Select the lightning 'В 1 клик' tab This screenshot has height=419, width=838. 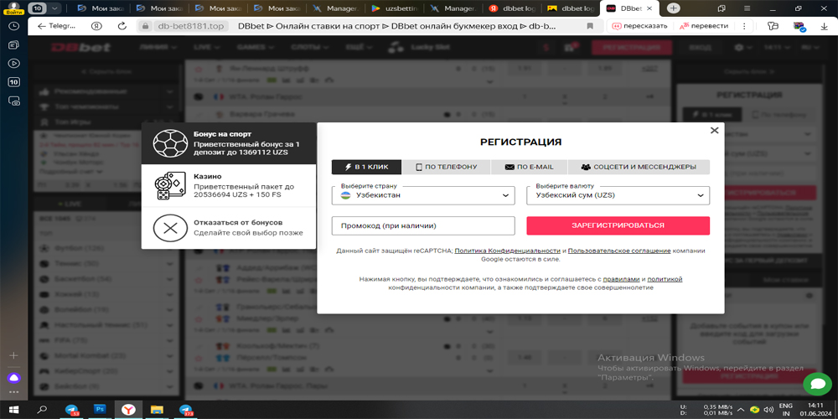click(367, 167)
